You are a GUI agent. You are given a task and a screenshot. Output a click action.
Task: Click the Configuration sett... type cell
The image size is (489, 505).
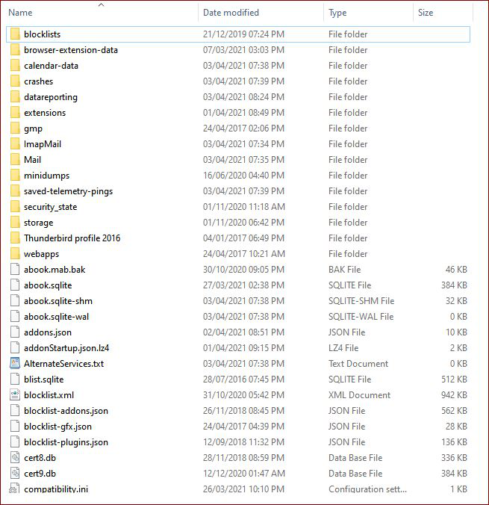[x=367, y=489]
